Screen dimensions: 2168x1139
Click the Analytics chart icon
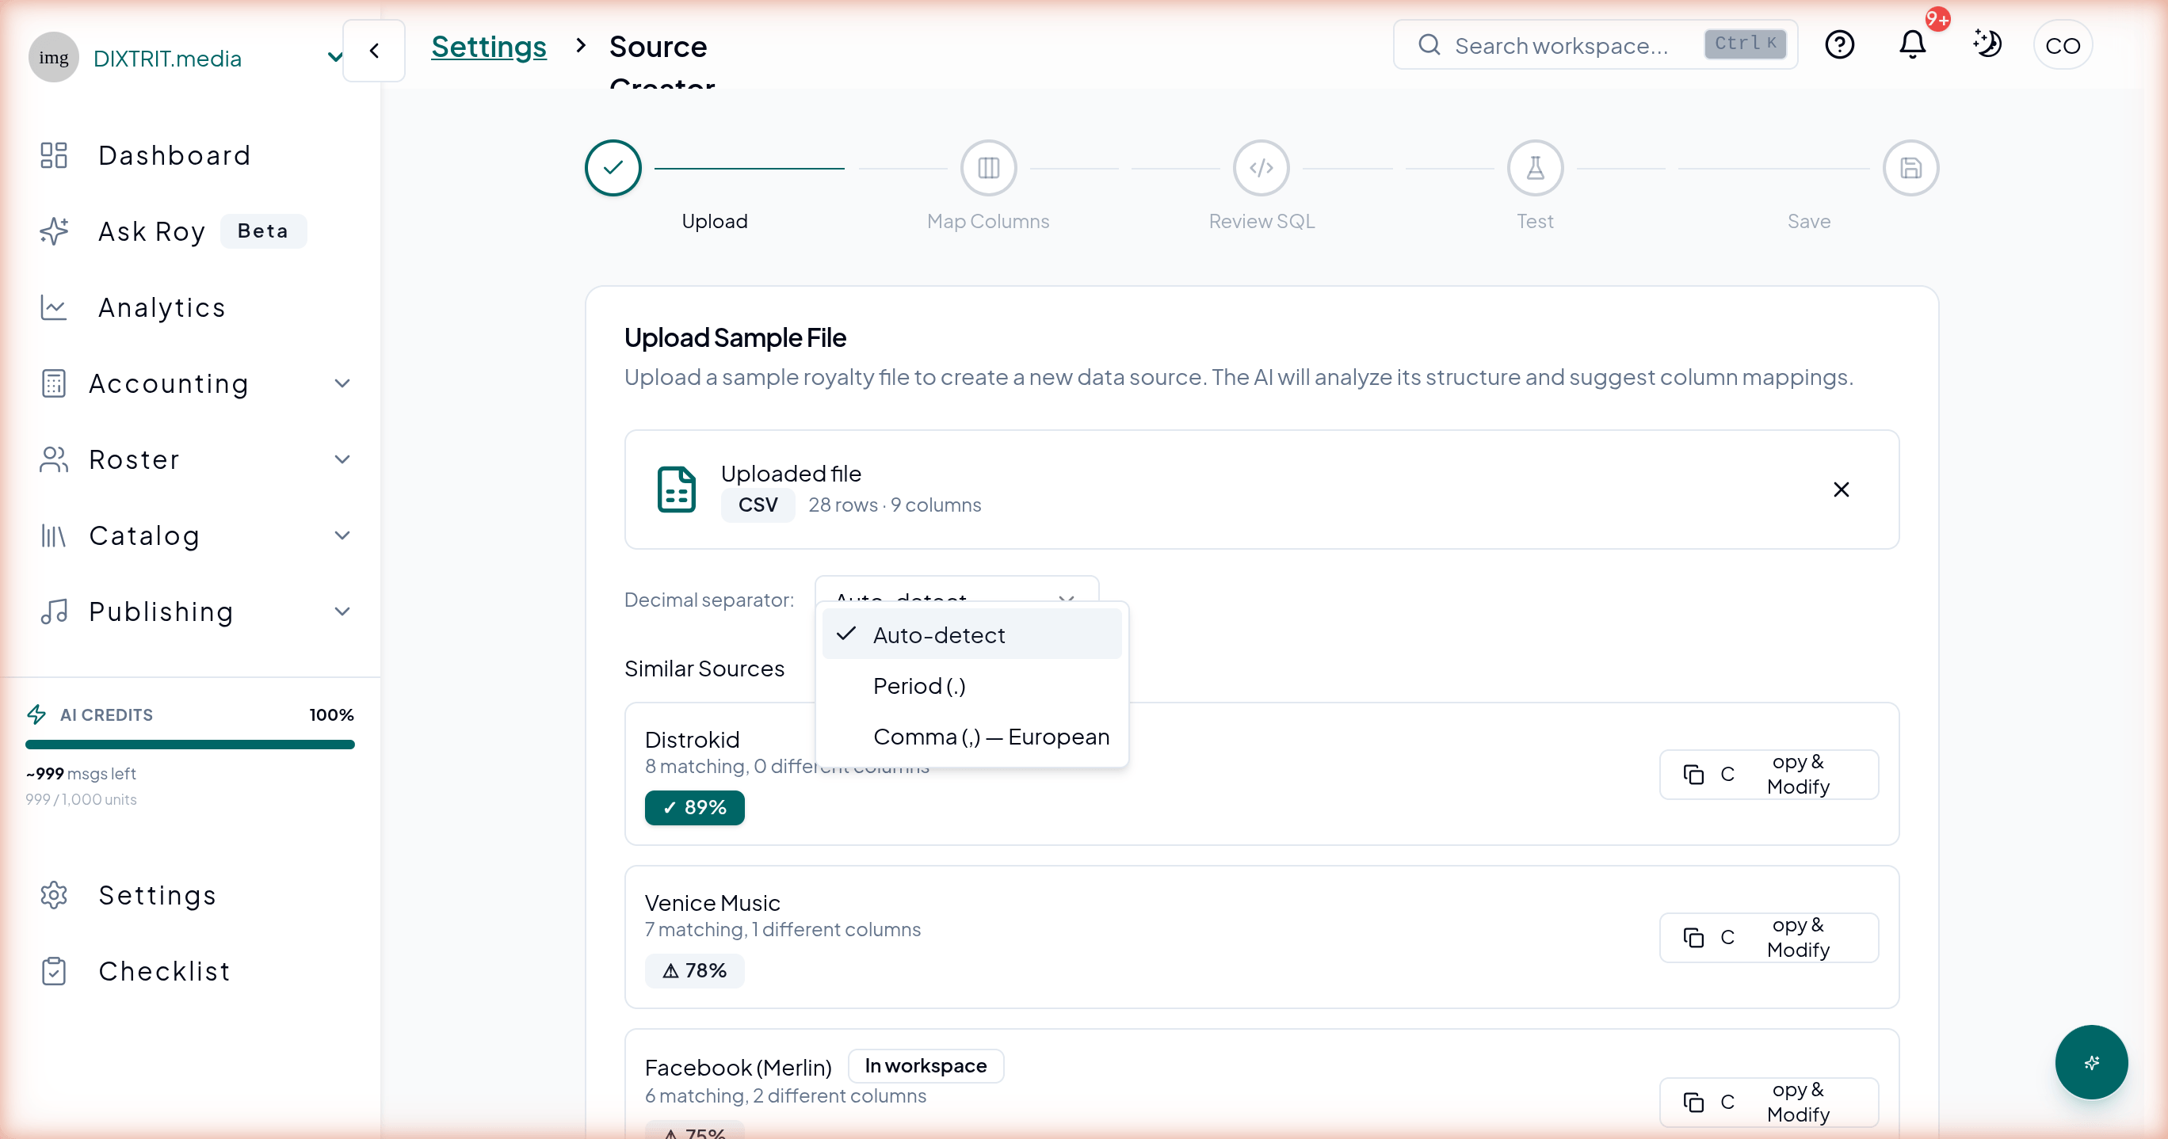pos(54,308)
